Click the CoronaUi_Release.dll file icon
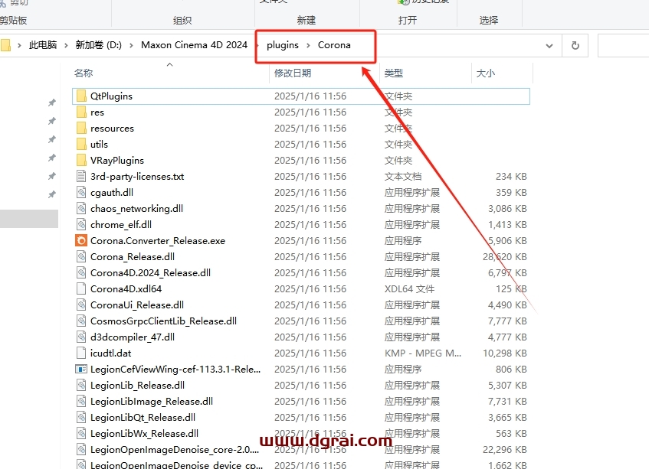Image resolution: width=649 pixels, height=469 pixels. pyautogui.click(x=81, y=305)
